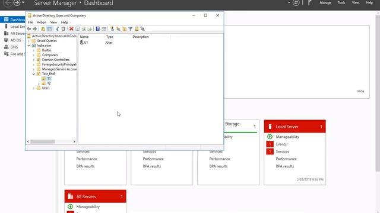This screenshot has height=213, width=380.
Task: Expand the Domain Controllers node
Action: coord(34,60)
